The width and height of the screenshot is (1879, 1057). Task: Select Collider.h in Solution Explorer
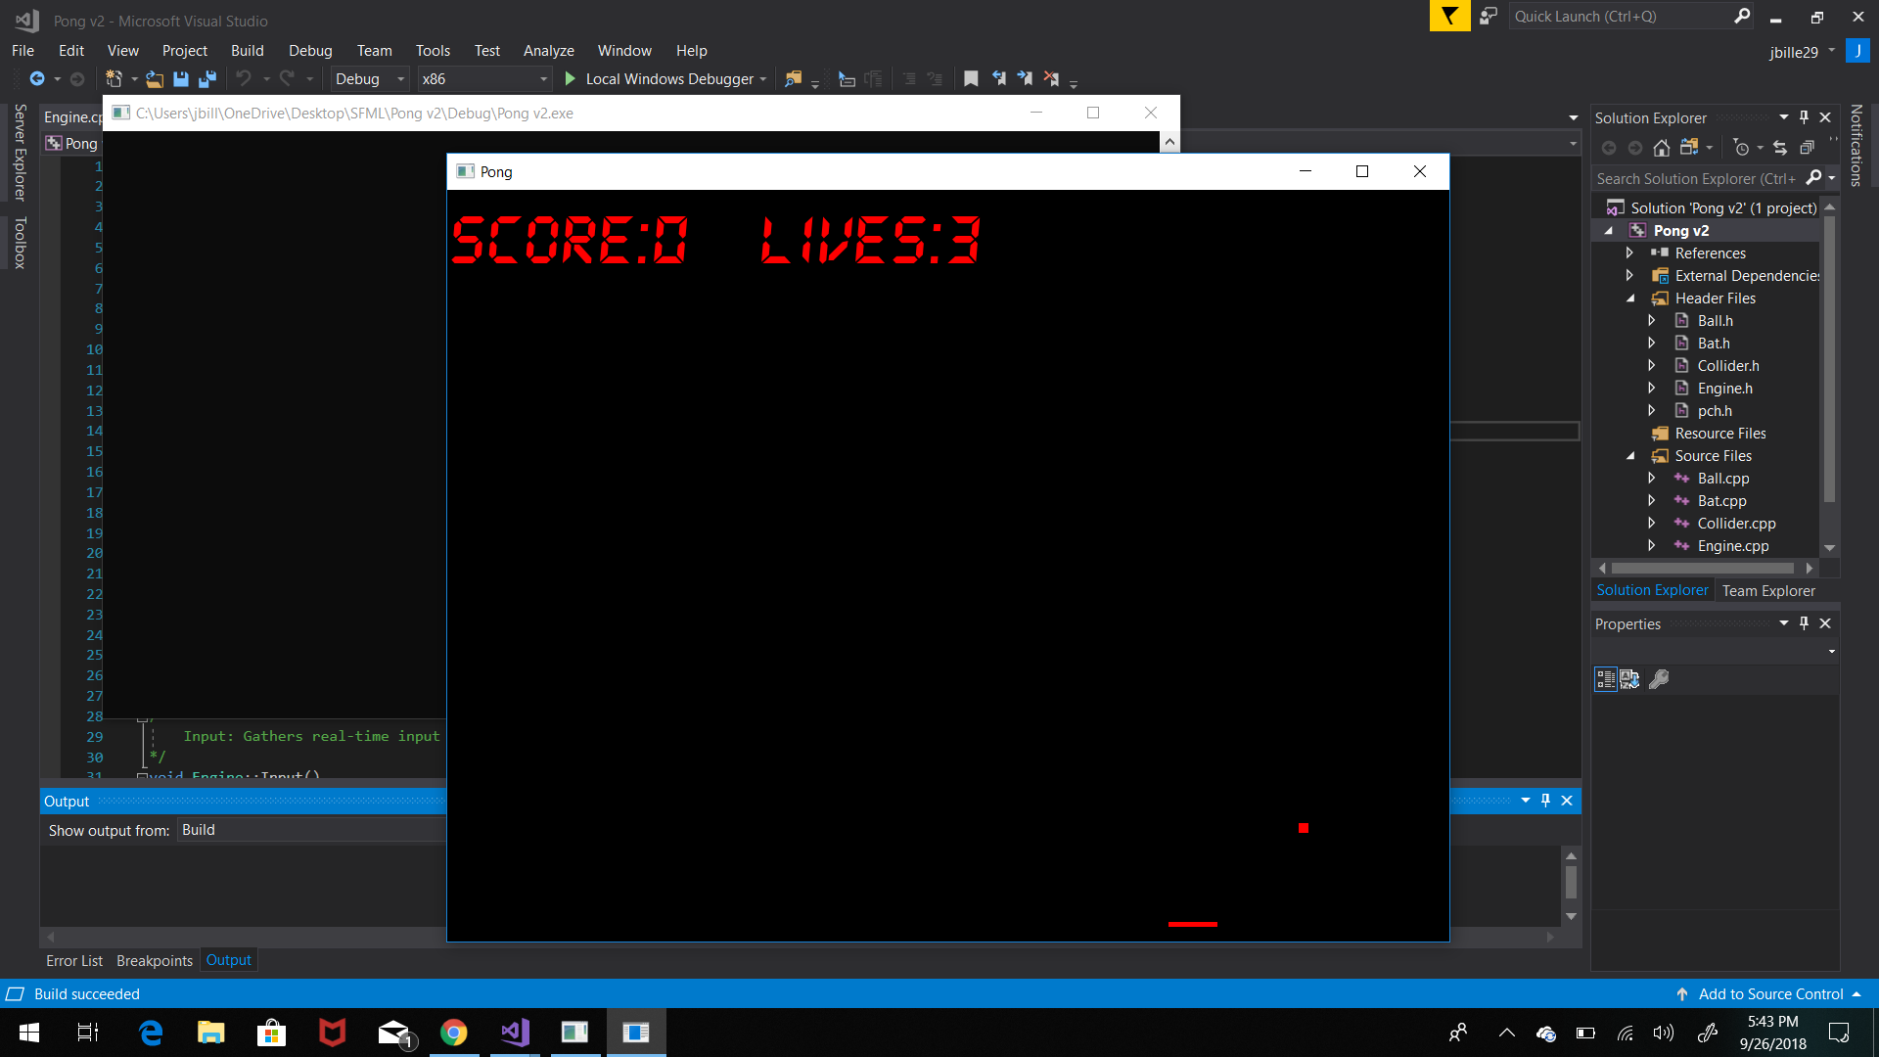pyautogui.click(x=1727, y=366)
